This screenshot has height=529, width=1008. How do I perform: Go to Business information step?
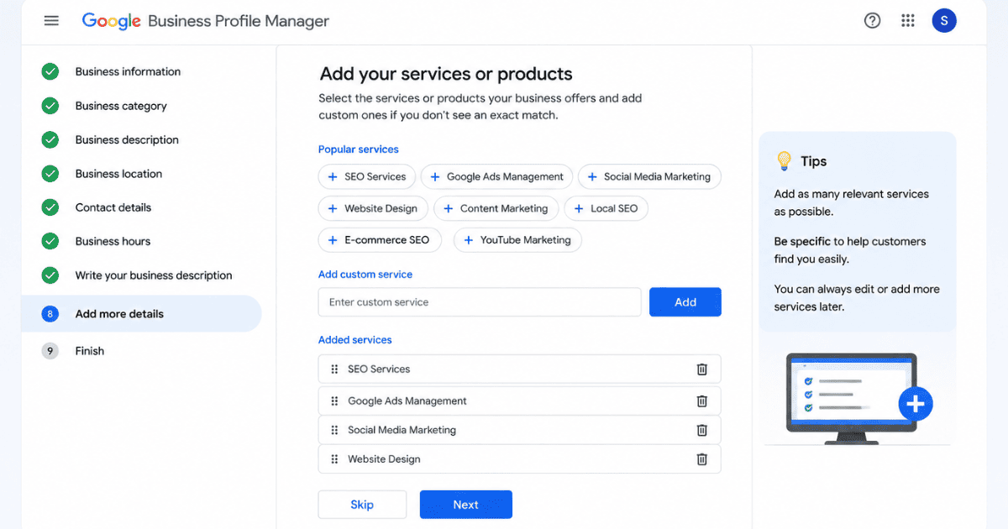(128, 71)
